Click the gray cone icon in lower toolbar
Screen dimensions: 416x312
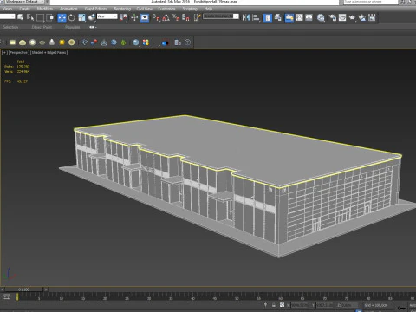pyautogui.click(x=52, y=42)
